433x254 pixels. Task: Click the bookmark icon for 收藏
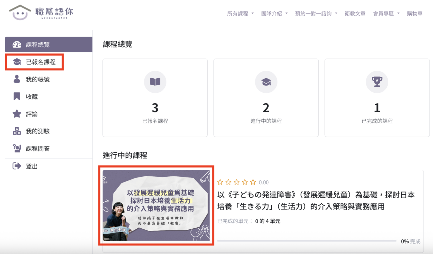17,97
